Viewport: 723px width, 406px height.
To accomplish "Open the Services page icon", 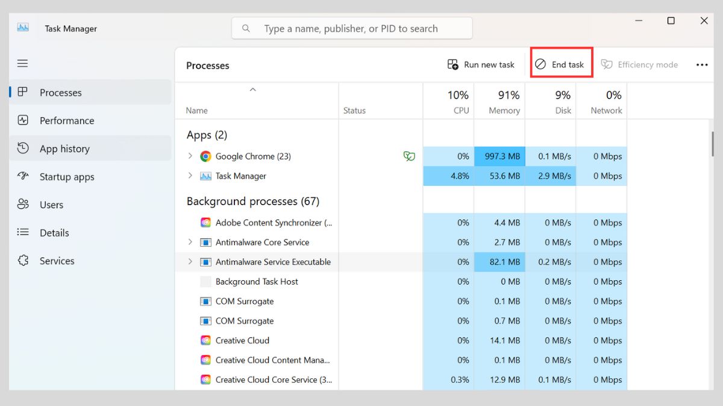I will point(23,261).
